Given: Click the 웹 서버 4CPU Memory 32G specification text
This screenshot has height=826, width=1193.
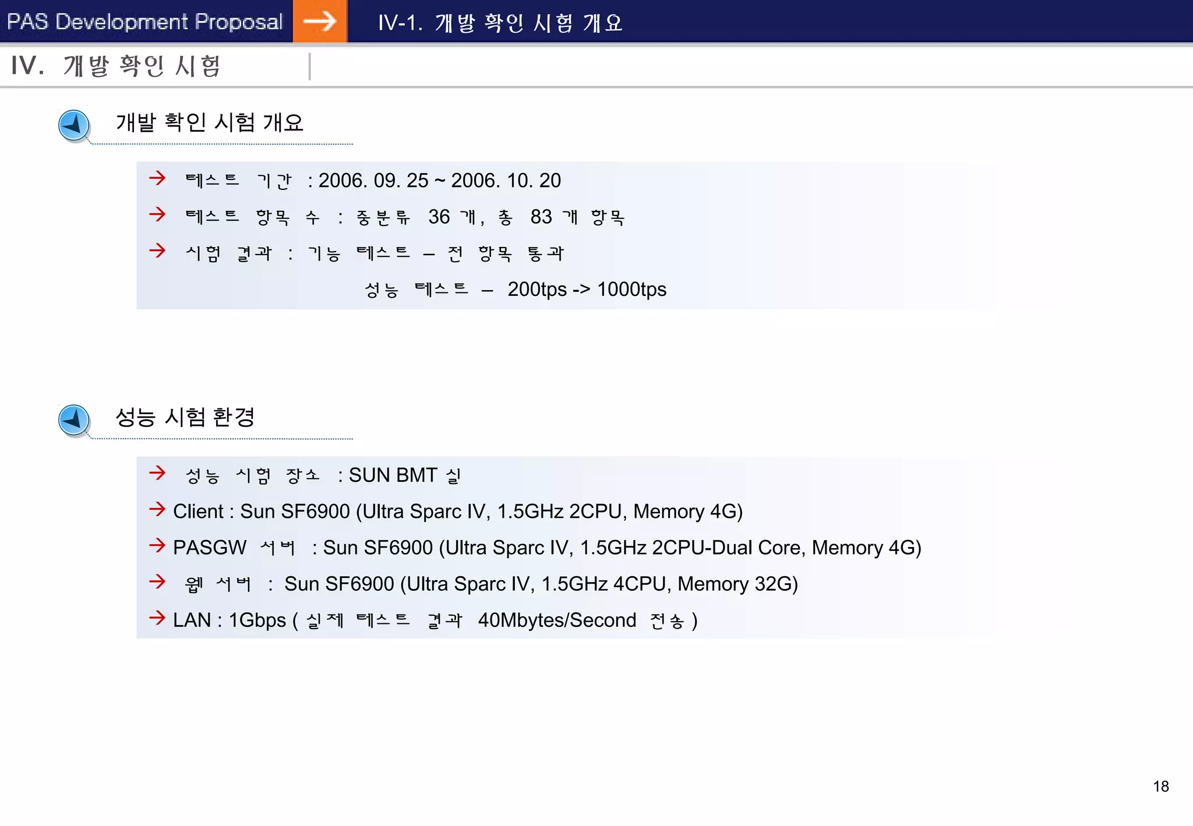Looking at the screenshot, I should coord(541,584).
